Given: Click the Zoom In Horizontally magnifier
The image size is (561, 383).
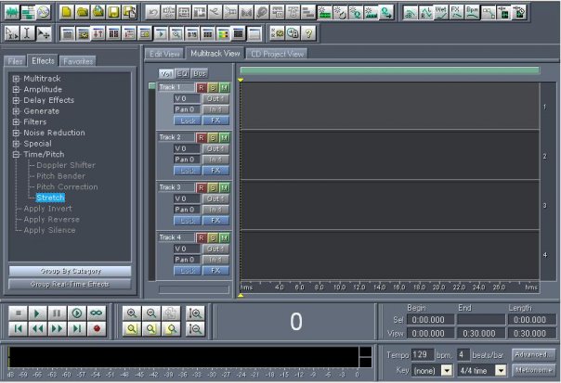Looking at the screenshot, I should point(132,313).
